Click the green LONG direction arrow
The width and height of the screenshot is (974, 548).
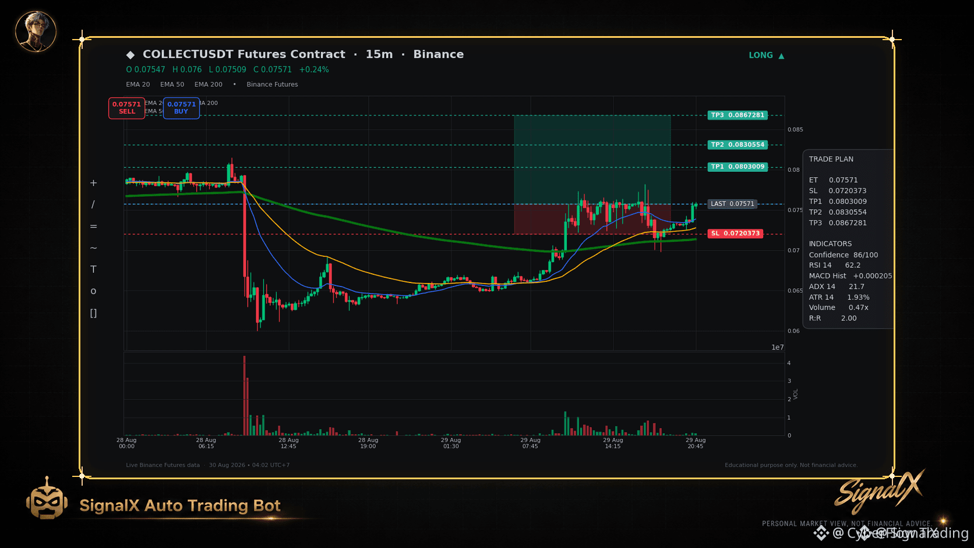[781, 56]
